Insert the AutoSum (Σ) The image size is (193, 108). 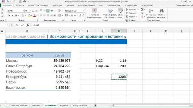[142, 9]
